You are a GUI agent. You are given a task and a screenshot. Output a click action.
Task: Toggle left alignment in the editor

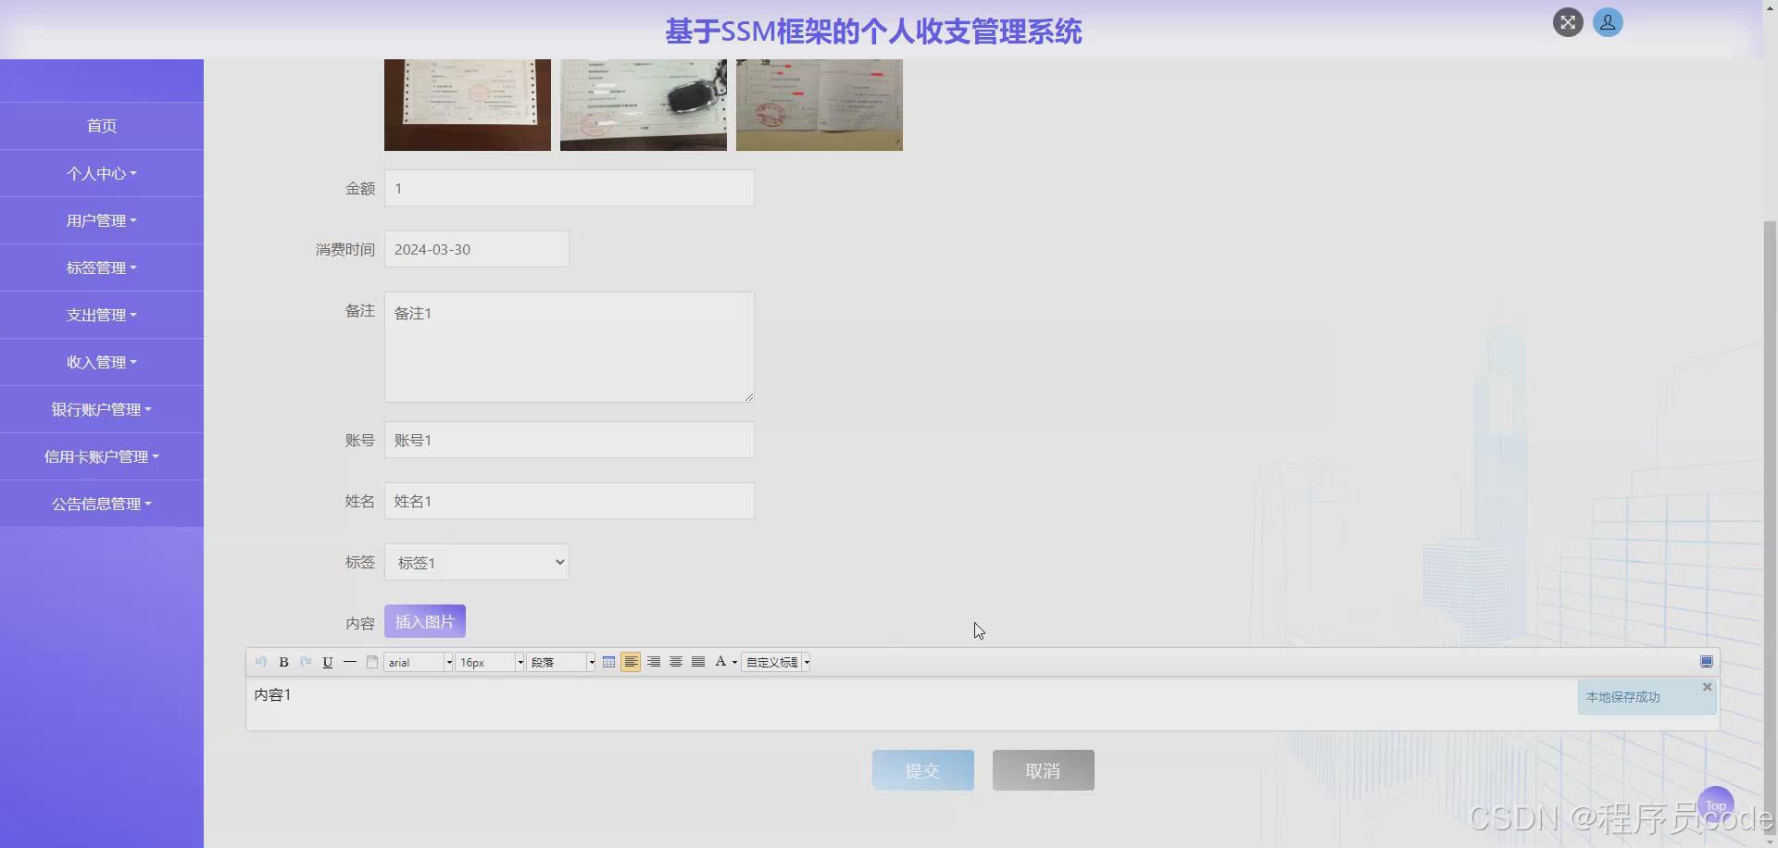click(x=631, y=662)
